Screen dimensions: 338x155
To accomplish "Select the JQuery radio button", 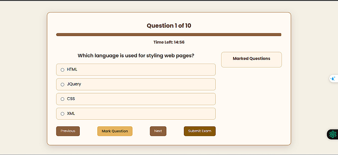I will tap(63, 85).
